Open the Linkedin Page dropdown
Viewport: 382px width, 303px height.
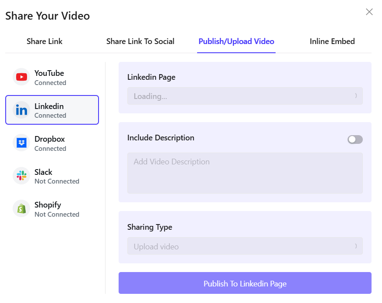click(x=245, y=96)
